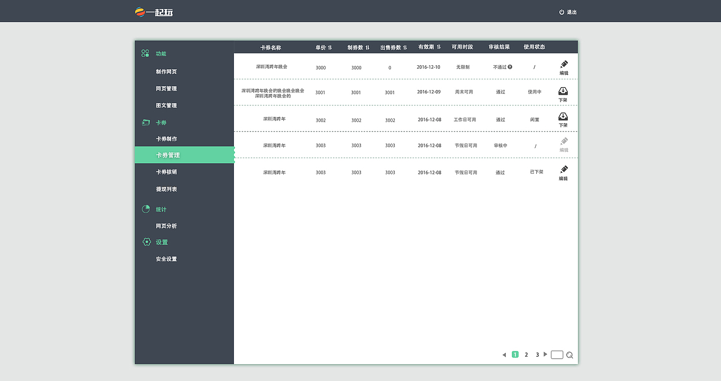The height and width of the screenshot is (381, 721).
Task: Select 卡券管理 in the sidebar
Action: pyautogui.click(x=184, y=155)
